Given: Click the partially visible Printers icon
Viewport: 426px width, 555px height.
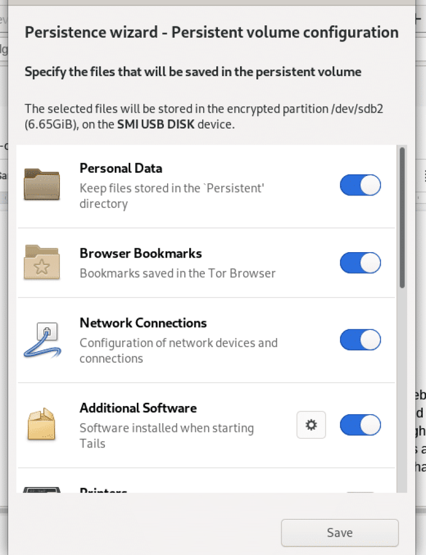Looking at the screenshot, I should tap(42, 490).
